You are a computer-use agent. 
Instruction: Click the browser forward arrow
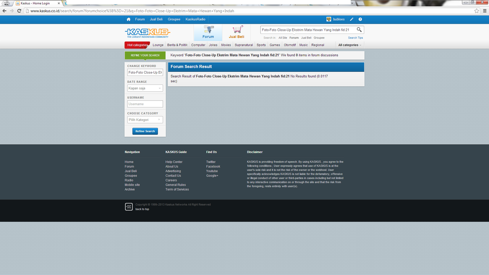coord(12,11)
